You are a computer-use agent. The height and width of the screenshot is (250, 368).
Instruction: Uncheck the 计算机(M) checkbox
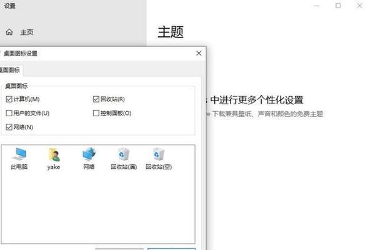[9, 99]
